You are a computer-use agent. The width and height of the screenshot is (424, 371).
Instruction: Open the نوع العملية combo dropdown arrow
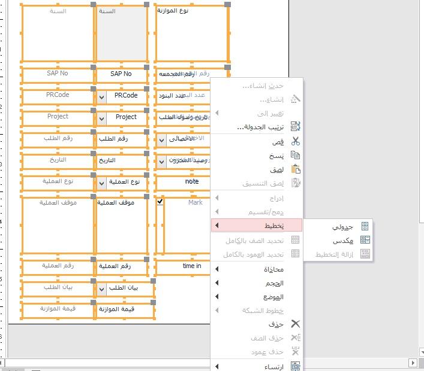[102, 183]
